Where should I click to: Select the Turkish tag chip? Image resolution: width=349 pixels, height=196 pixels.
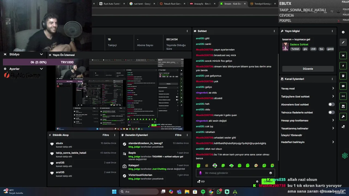click(x=295, y=49)
